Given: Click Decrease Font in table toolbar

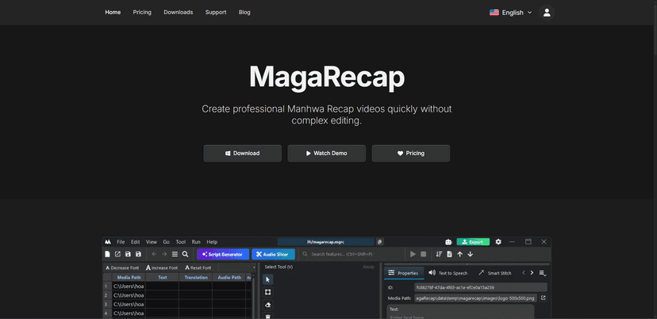Looking at the screenshot, I should coord(122,268).
